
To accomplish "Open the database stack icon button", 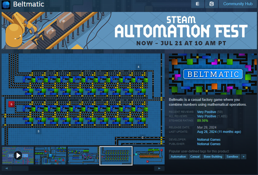I will 212,4.
